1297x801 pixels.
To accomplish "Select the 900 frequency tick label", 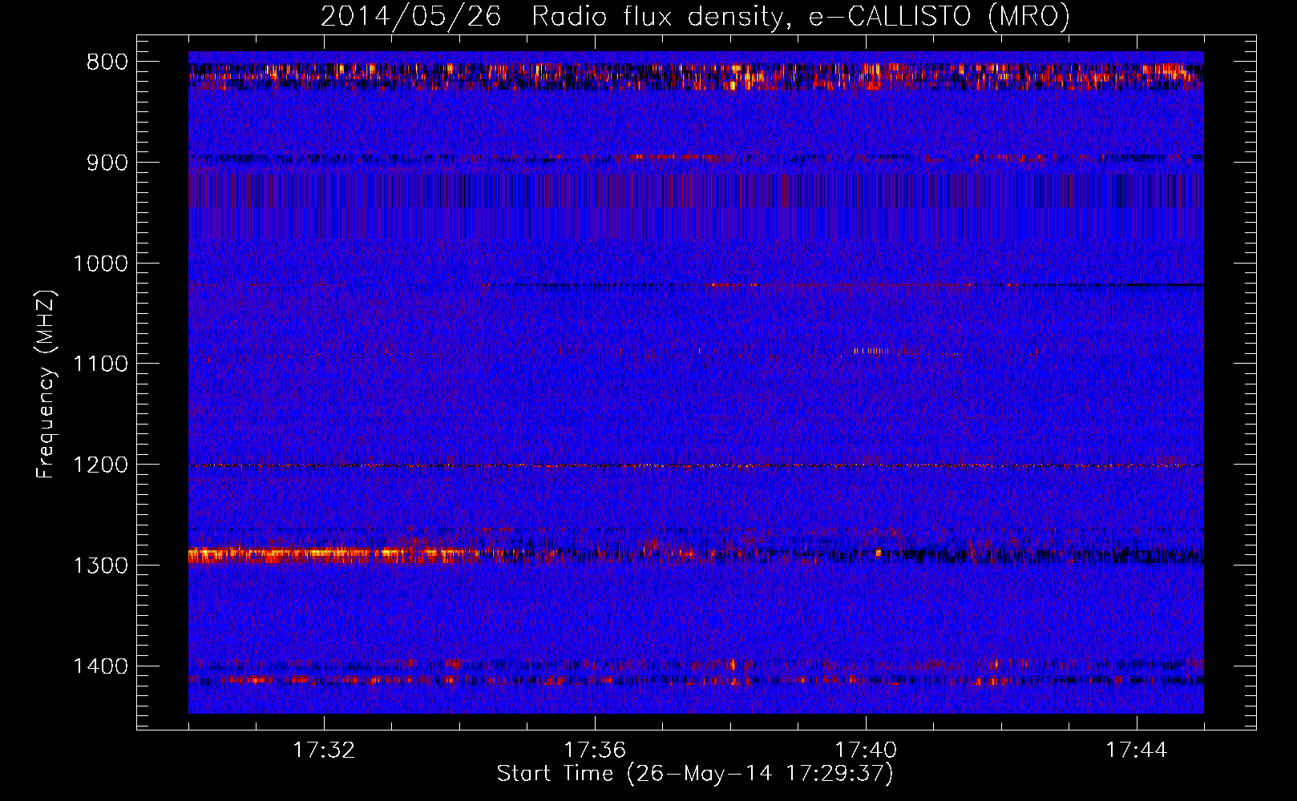I will click(107, 163).
